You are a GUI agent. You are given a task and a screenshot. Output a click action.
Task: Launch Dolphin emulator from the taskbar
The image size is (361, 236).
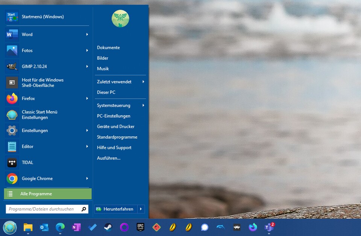click(x=220, y=227)
